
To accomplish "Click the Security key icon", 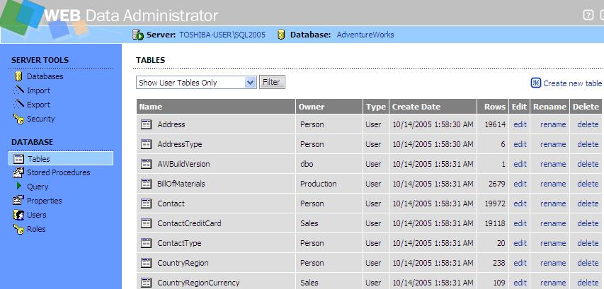I will point(18,119).
